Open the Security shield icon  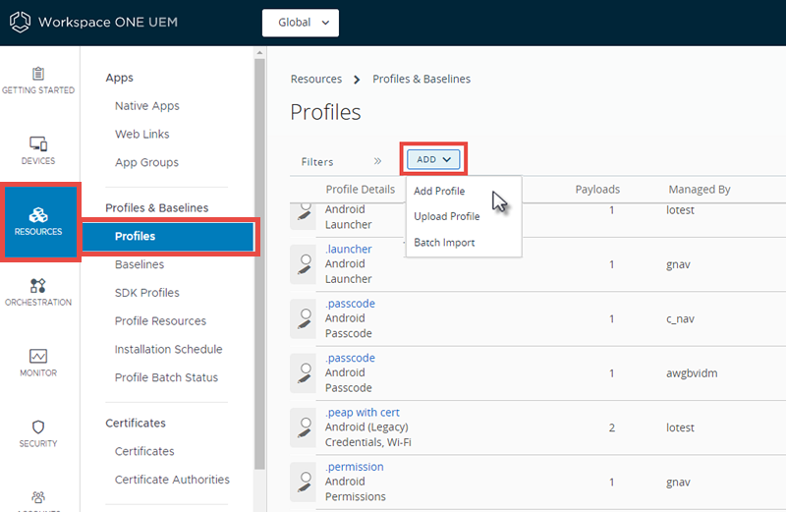38,427
